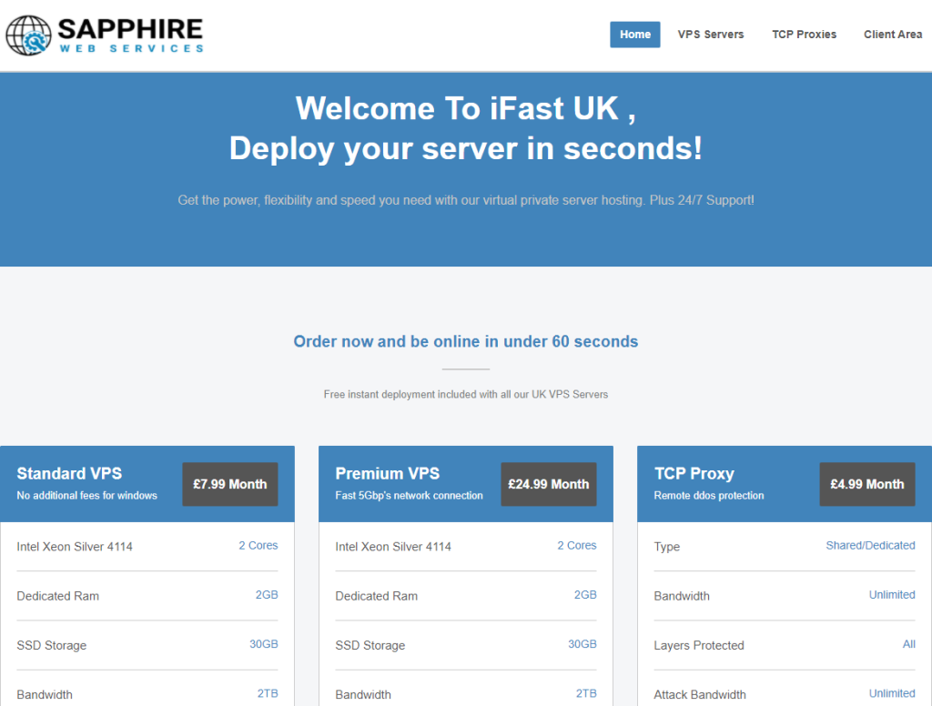Click 'Fast 5Gbp's network connection' subtitle

[409, 496]
